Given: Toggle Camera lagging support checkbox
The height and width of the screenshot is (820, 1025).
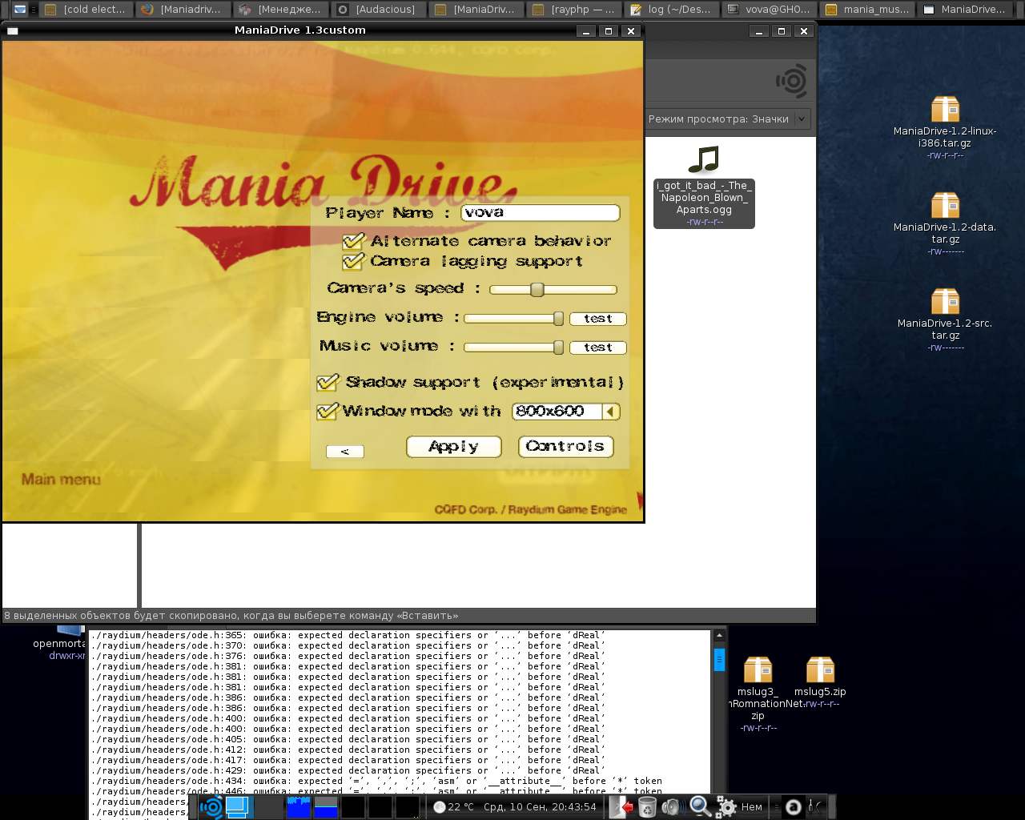Looking at the screenshot, I should pos(353,261).
